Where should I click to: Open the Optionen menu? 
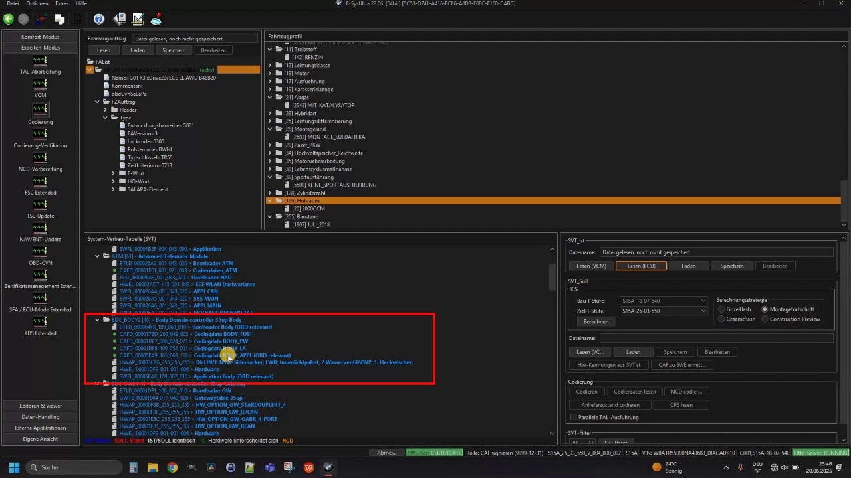tap(37, 4)
